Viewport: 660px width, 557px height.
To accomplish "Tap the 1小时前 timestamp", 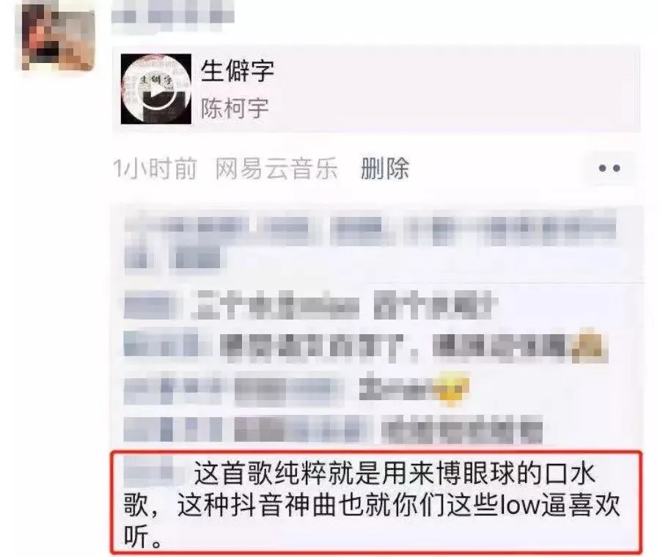I will (x=155, y=169).
